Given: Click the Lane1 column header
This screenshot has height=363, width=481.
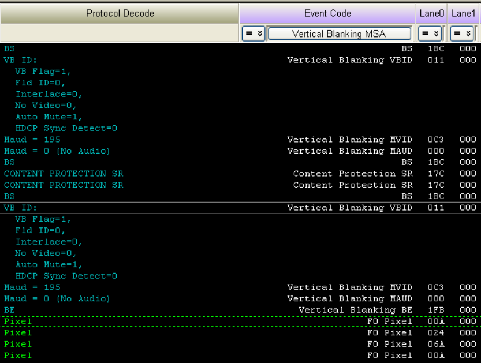Looking at the screenshot, I should tap(464, 13).
